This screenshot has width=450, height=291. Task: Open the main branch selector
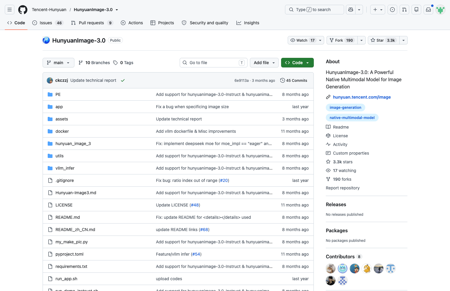(x=58, y=63)
